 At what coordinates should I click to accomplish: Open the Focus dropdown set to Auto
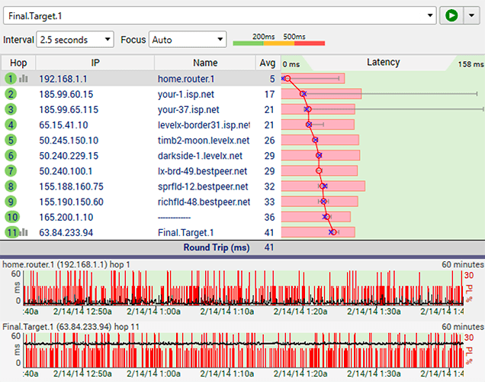pyautogui.click(x=188, y=40)
